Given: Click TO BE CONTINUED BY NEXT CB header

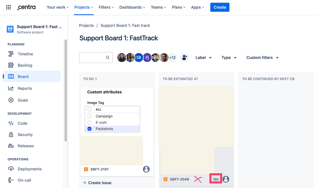Looking at the screenshot, I should click(x=268, y=79).
